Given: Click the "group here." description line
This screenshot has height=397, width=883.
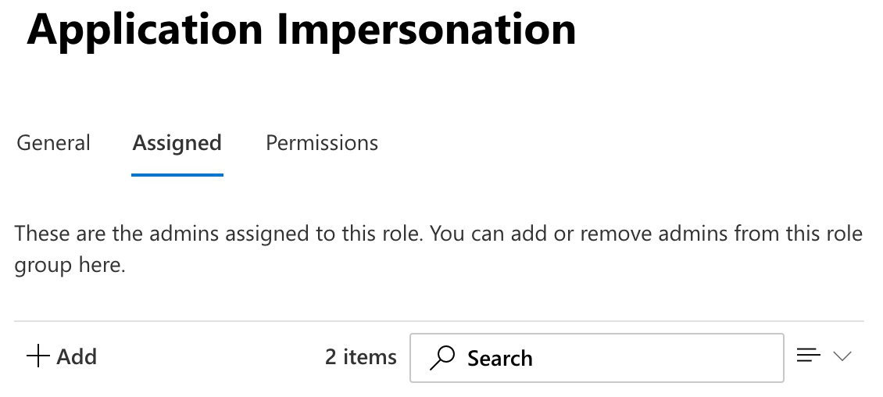Looking at the screenshot, I should click(70, 265).
